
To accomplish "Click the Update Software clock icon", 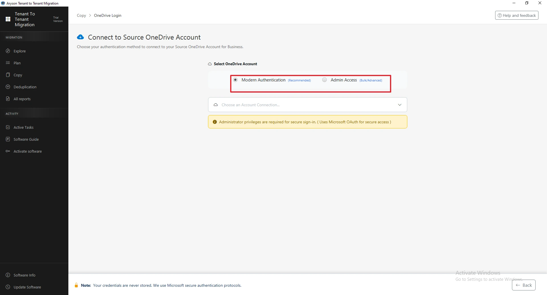I will click(x=8, y=287).
